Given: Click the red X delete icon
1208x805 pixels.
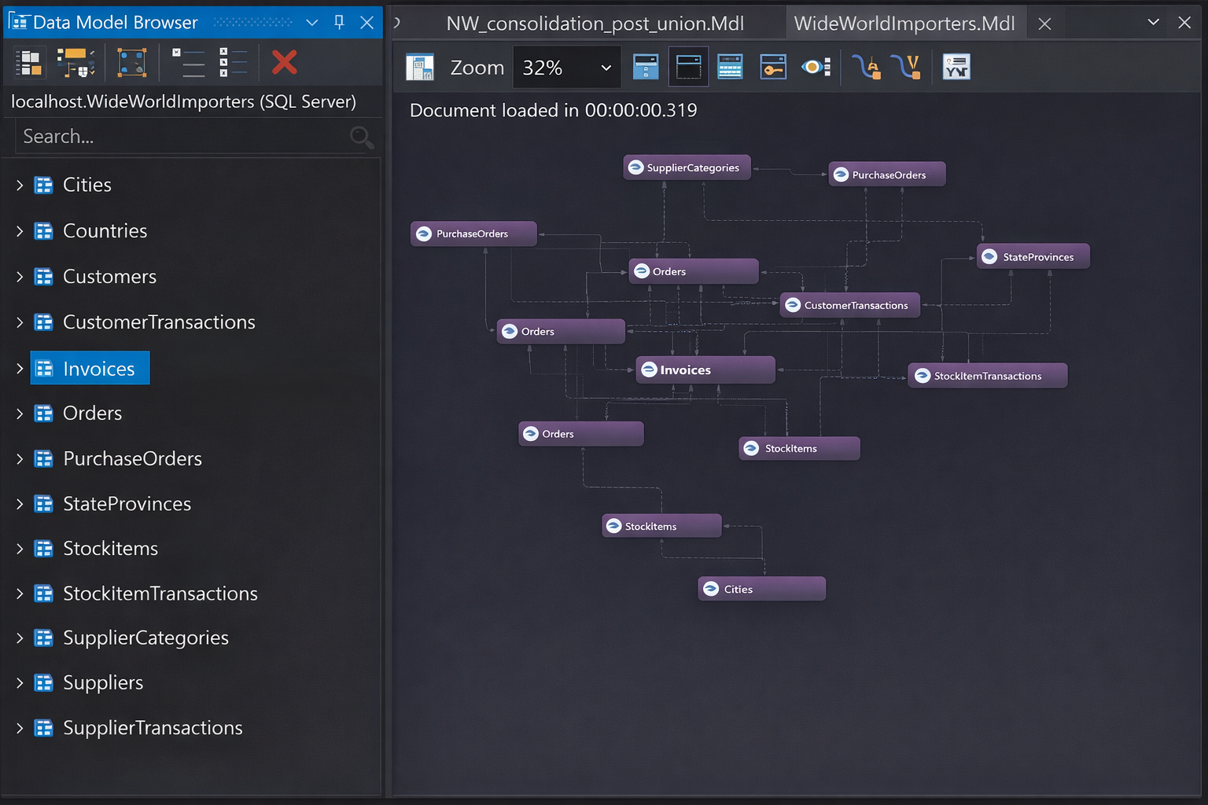Looking at the screenshot, I should click(x=285, y=62).
